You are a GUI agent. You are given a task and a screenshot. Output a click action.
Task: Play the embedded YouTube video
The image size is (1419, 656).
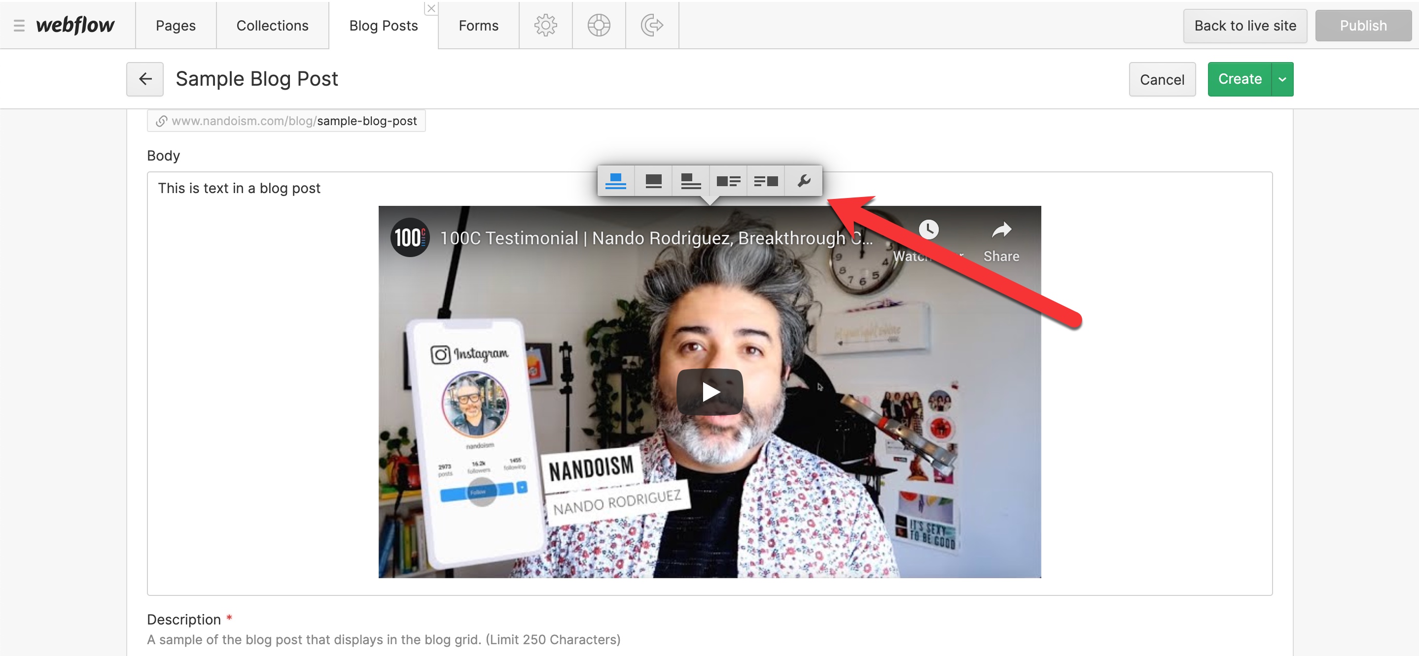(x=709, y=392)
